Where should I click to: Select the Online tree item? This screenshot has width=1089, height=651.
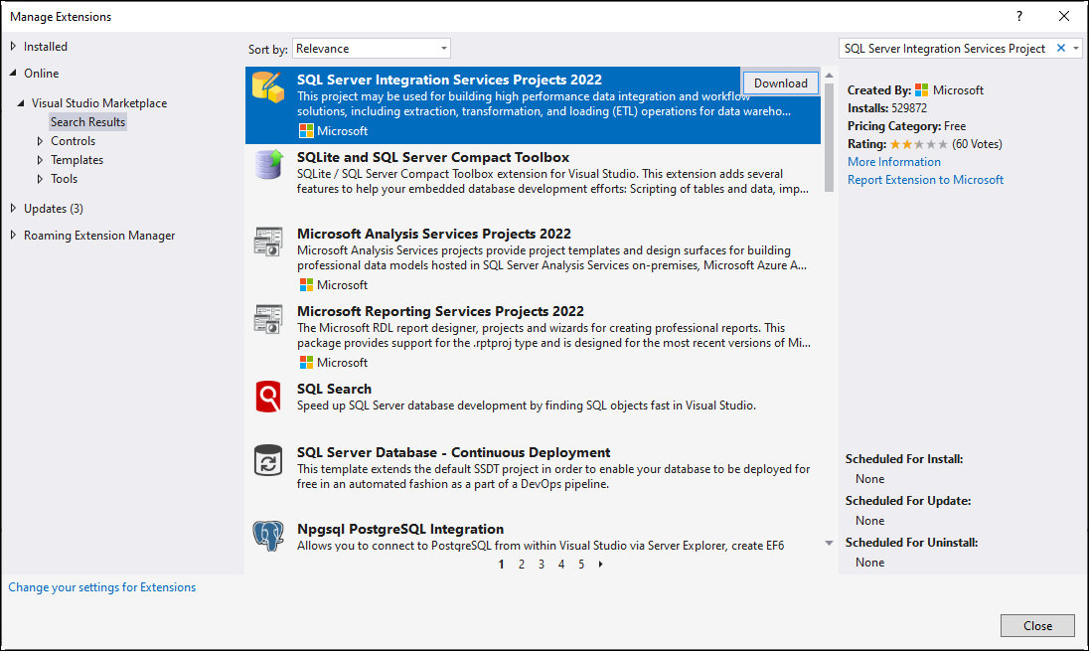(x=41, y=73)
